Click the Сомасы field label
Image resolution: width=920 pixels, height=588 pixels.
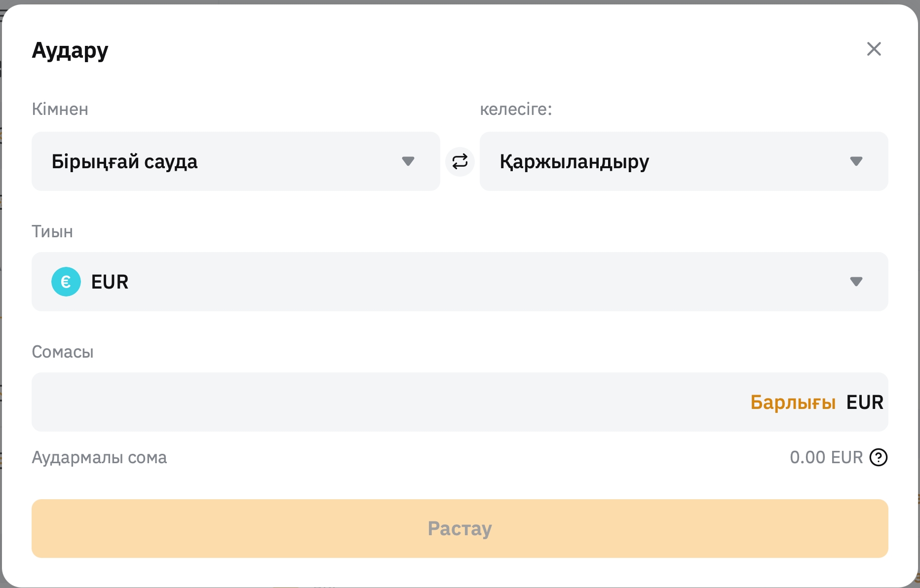(63, 352)
